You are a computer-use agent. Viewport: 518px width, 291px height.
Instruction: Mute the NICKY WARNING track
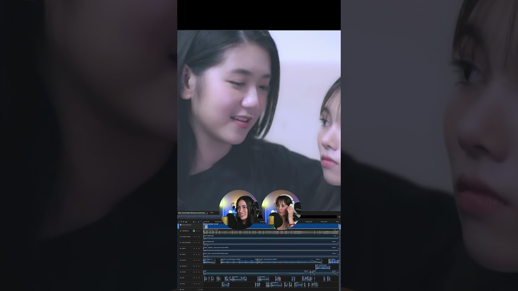click(x=194, y=242)
